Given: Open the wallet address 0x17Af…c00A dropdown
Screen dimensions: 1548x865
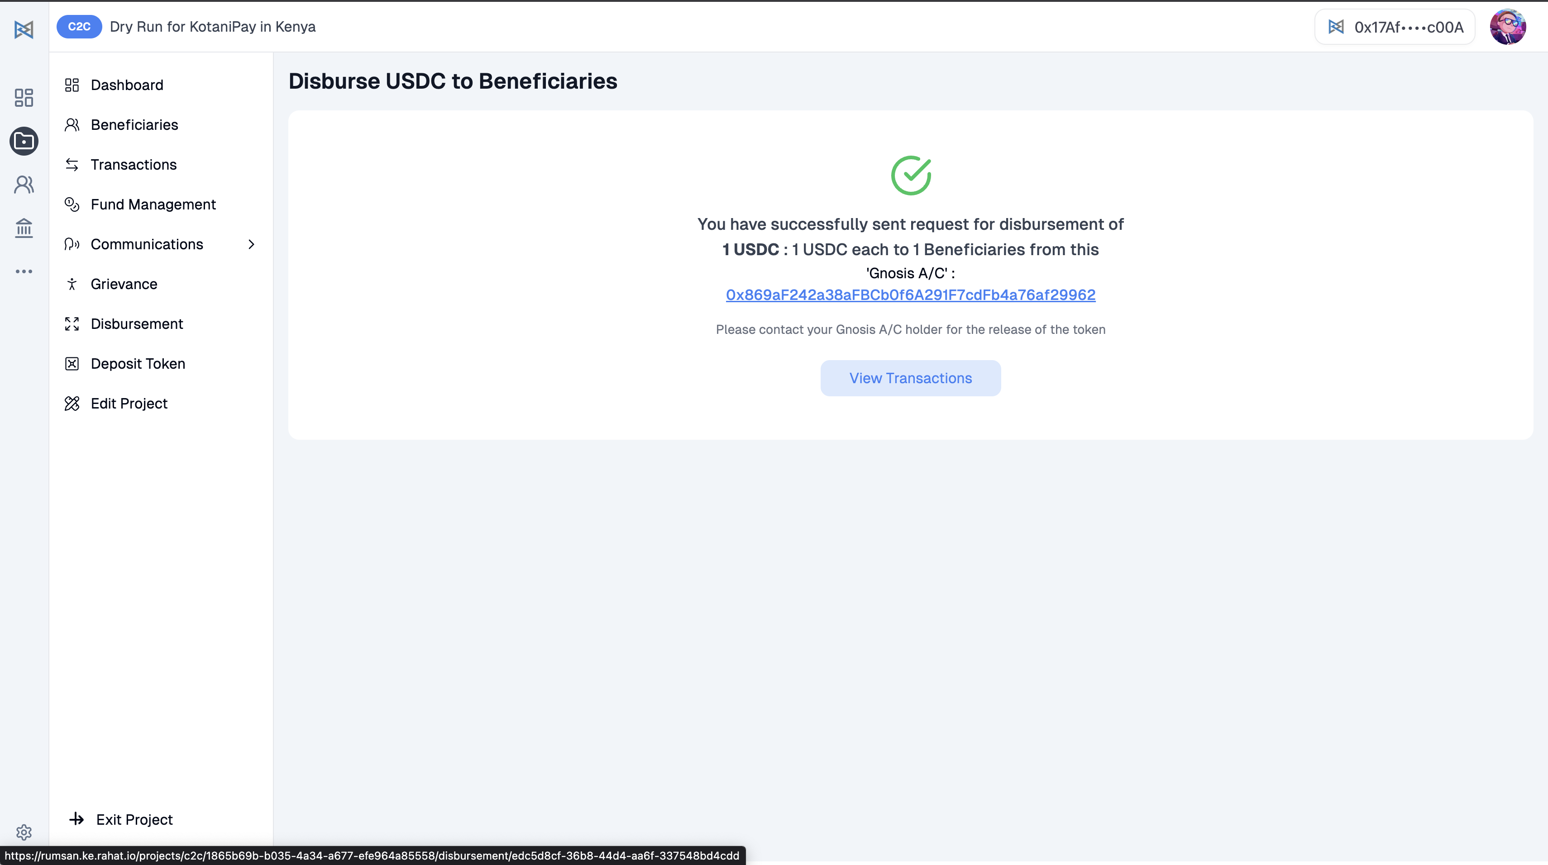Looking at the screenshot, I should point(1394,27).
